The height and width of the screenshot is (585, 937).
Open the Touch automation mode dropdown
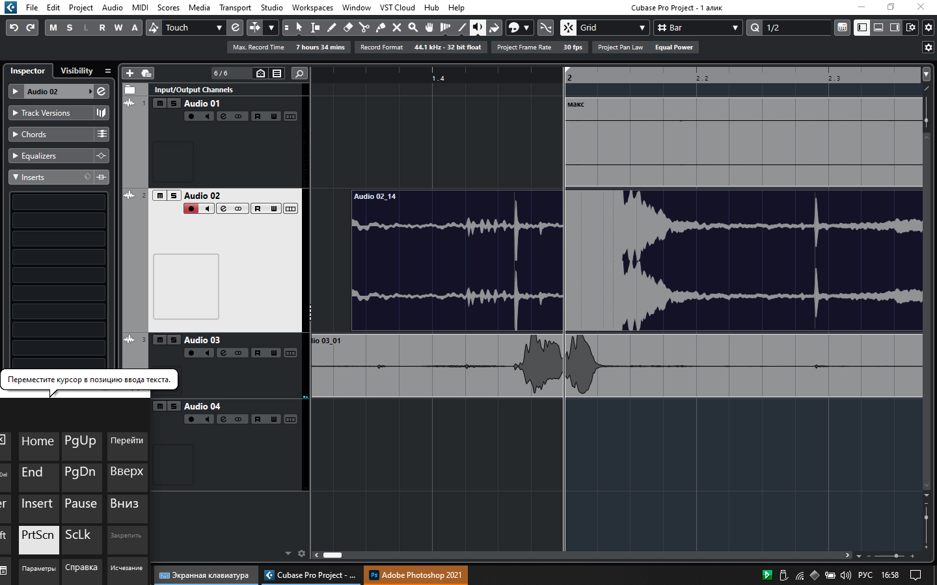(219, 28)
